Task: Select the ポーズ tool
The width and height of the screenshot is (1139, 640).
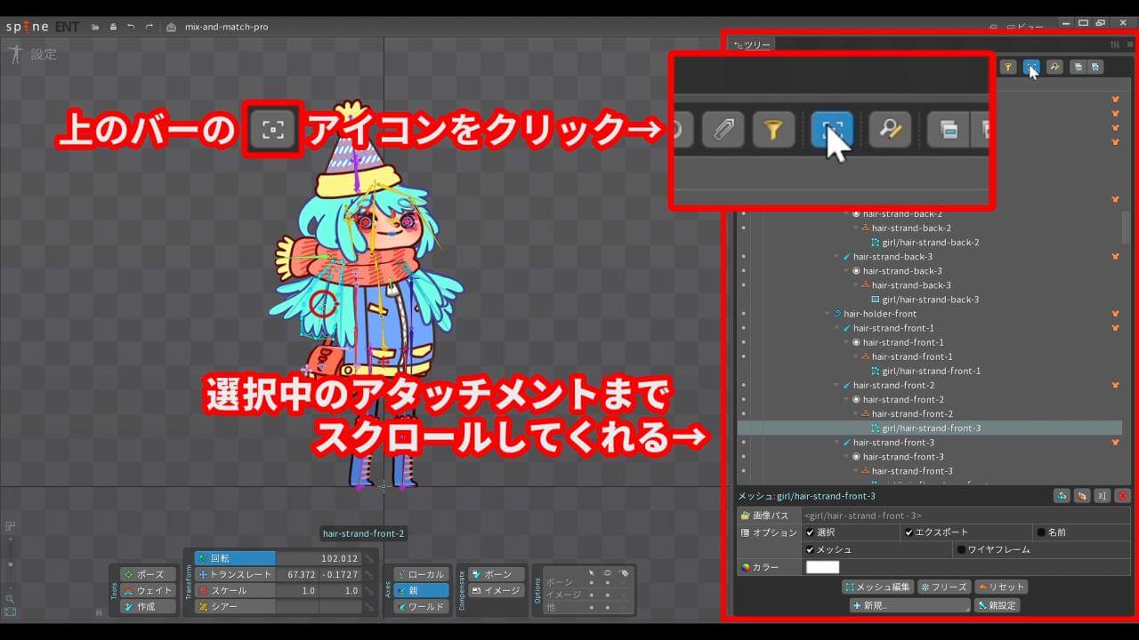Action: pos(148,574)
